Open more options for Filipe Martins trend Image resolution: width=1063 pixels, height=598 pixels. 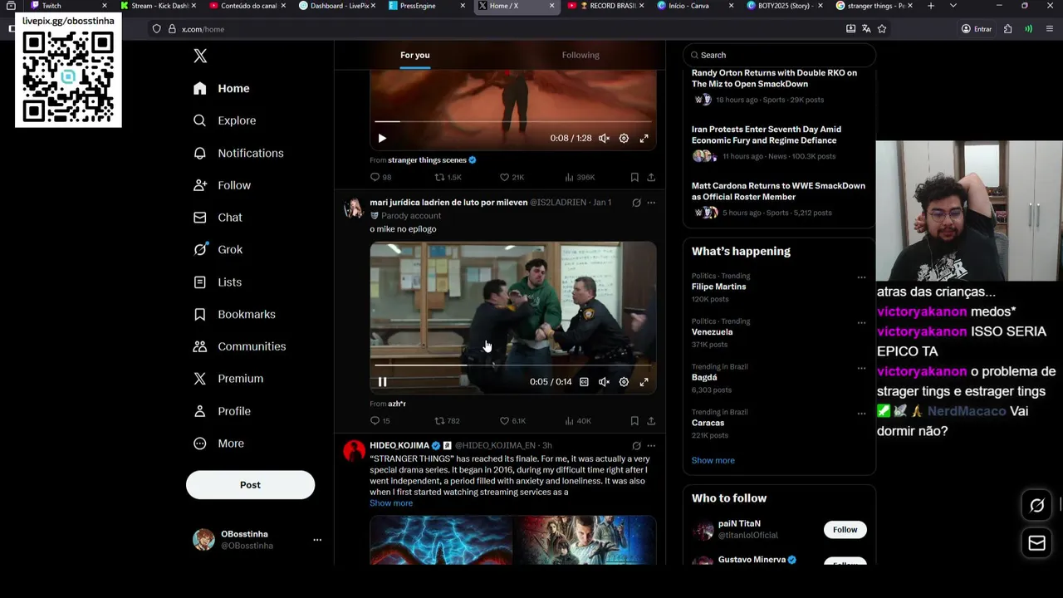pos(861,277)
